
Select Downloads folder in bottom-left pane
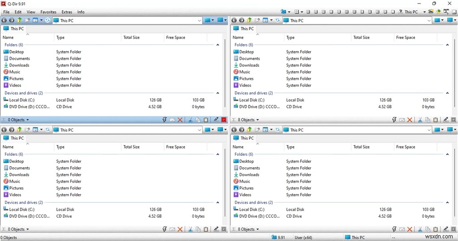point(17,175)
